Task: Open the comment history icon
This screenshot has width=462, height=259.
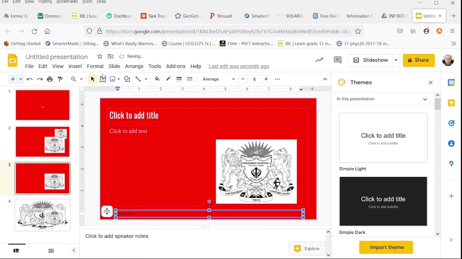Action: tap(338, 60)
